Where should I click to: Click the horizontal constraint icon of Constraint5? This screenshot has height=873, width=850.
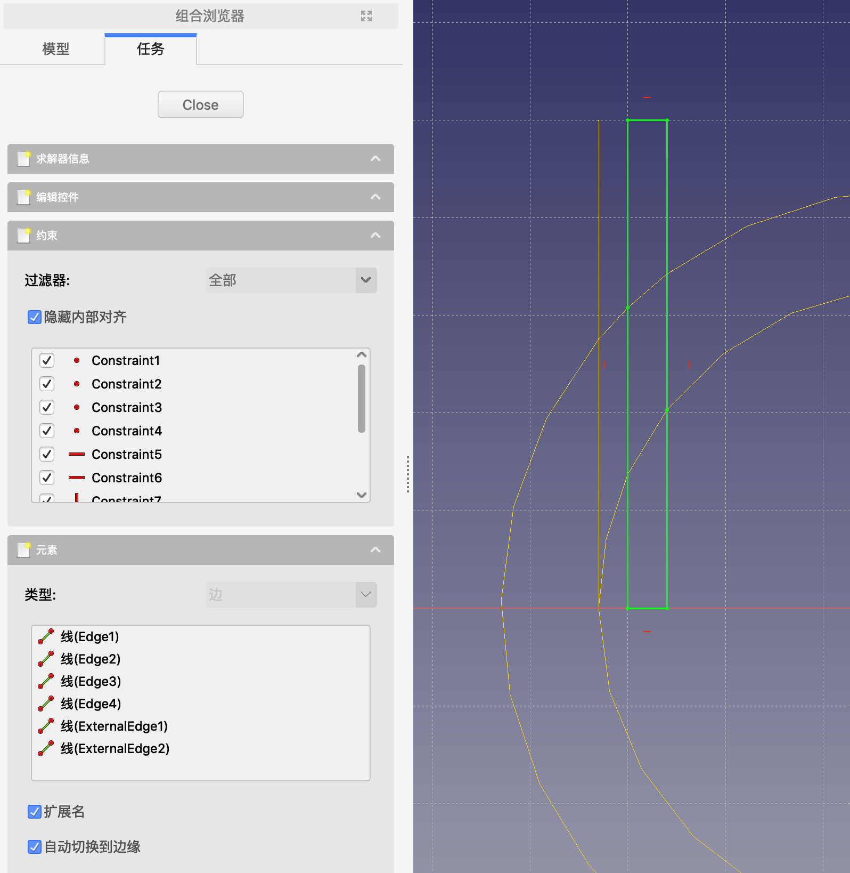77,455
